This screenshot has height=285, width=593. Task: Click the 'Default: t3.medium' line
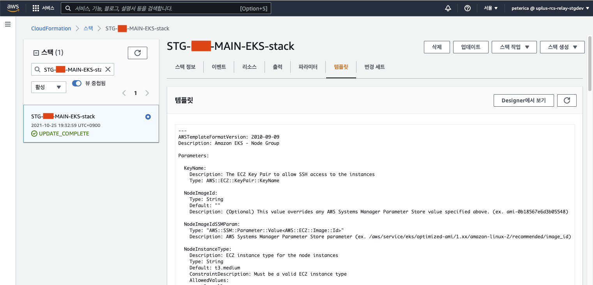(x=215, y=268)
